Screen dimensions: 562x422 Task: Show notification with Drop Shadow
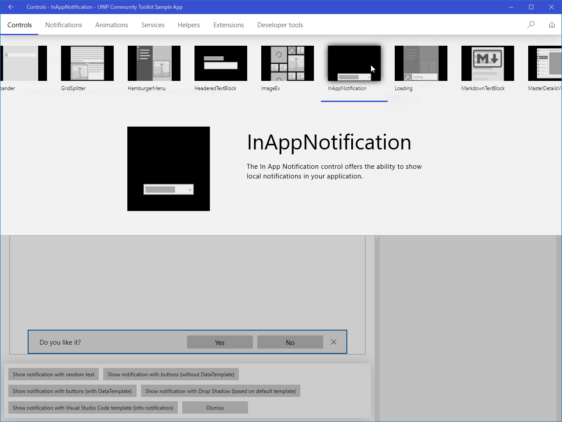[220, 391]
